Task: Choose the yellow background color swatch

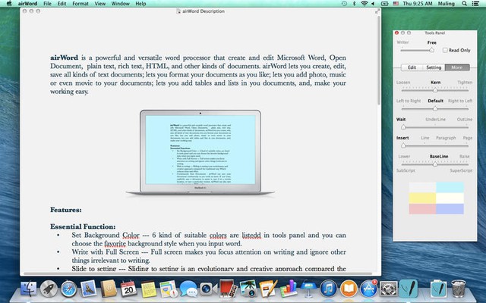Action: click(x=420, y=198)
